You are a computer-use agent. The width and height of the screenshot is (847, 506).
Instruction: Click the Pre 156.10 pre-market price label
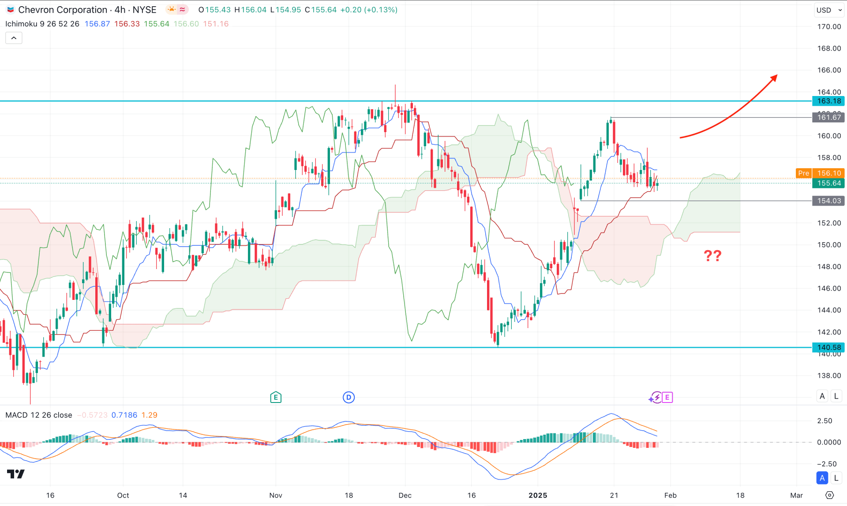pos(820,173)
